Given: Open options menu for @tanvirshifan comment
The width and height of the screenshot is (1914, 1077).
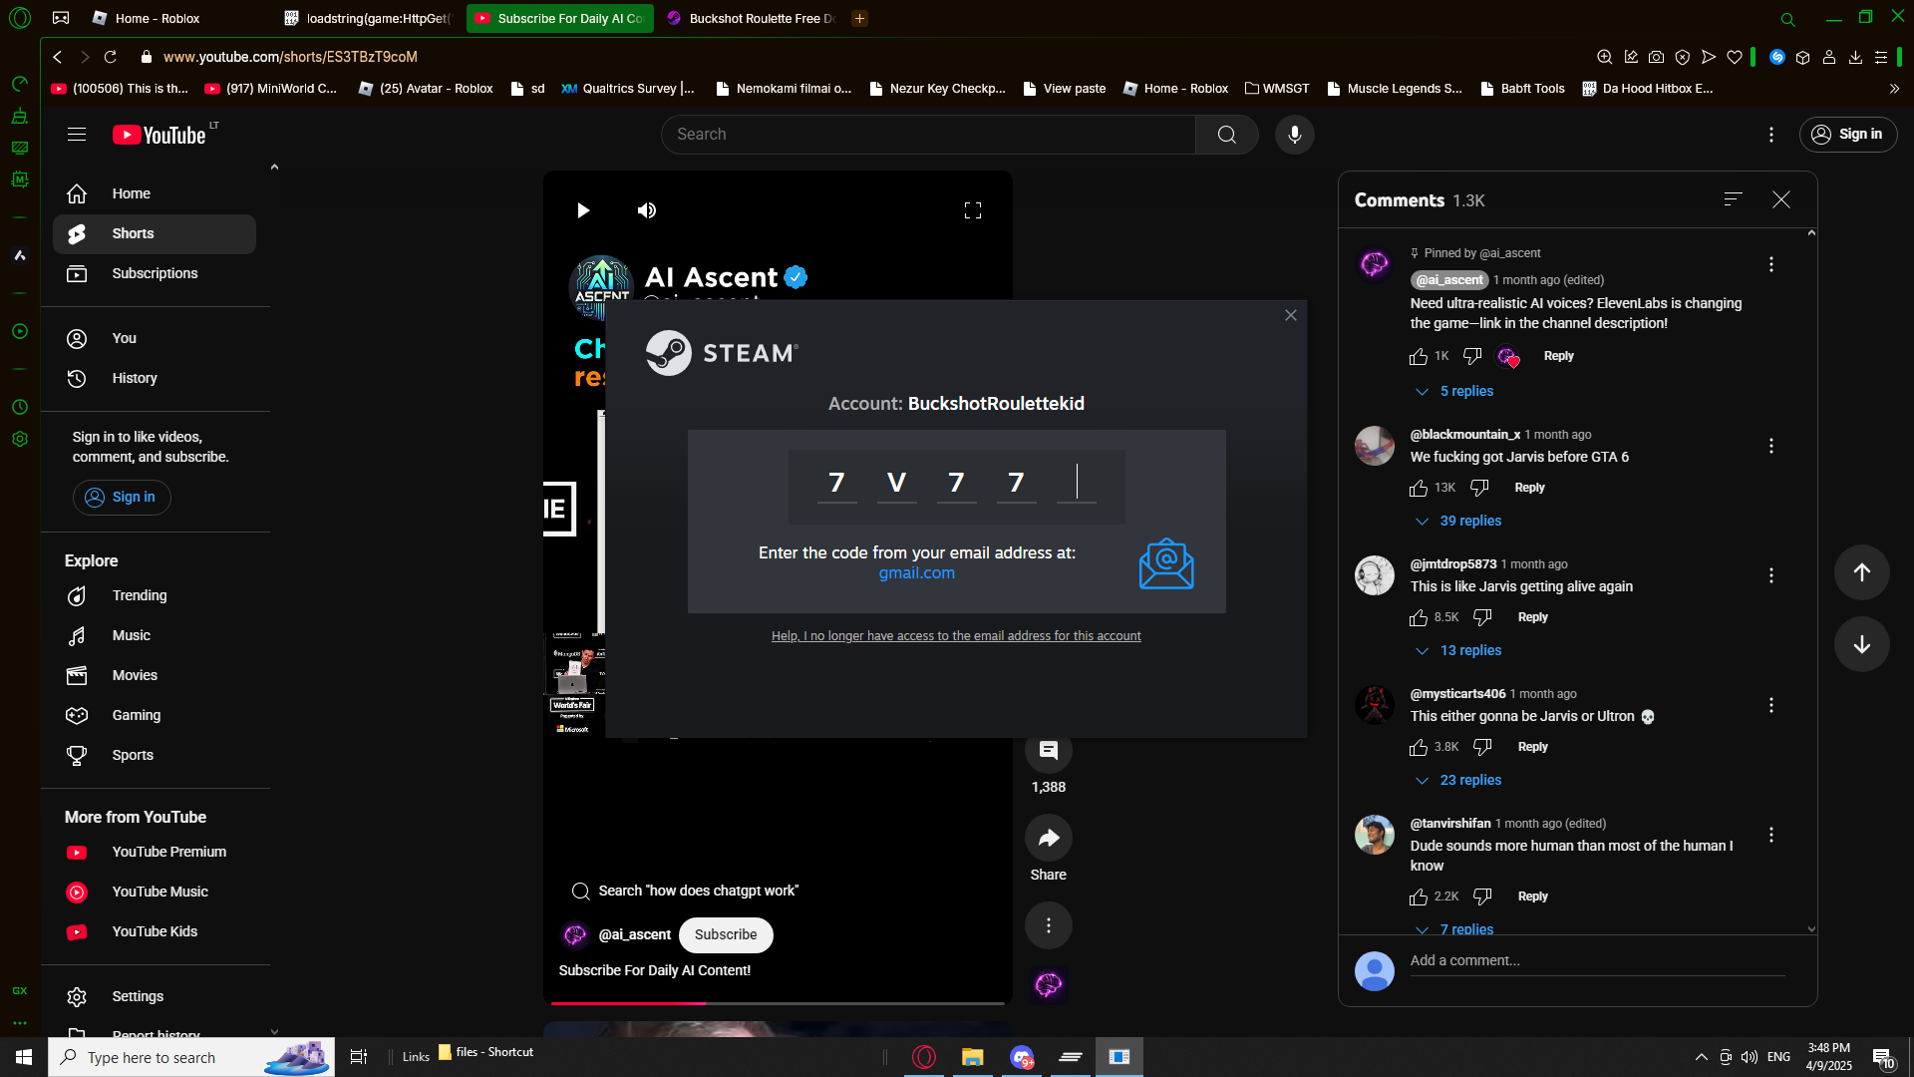Looking at the screenshot, I should [1771, 835].
